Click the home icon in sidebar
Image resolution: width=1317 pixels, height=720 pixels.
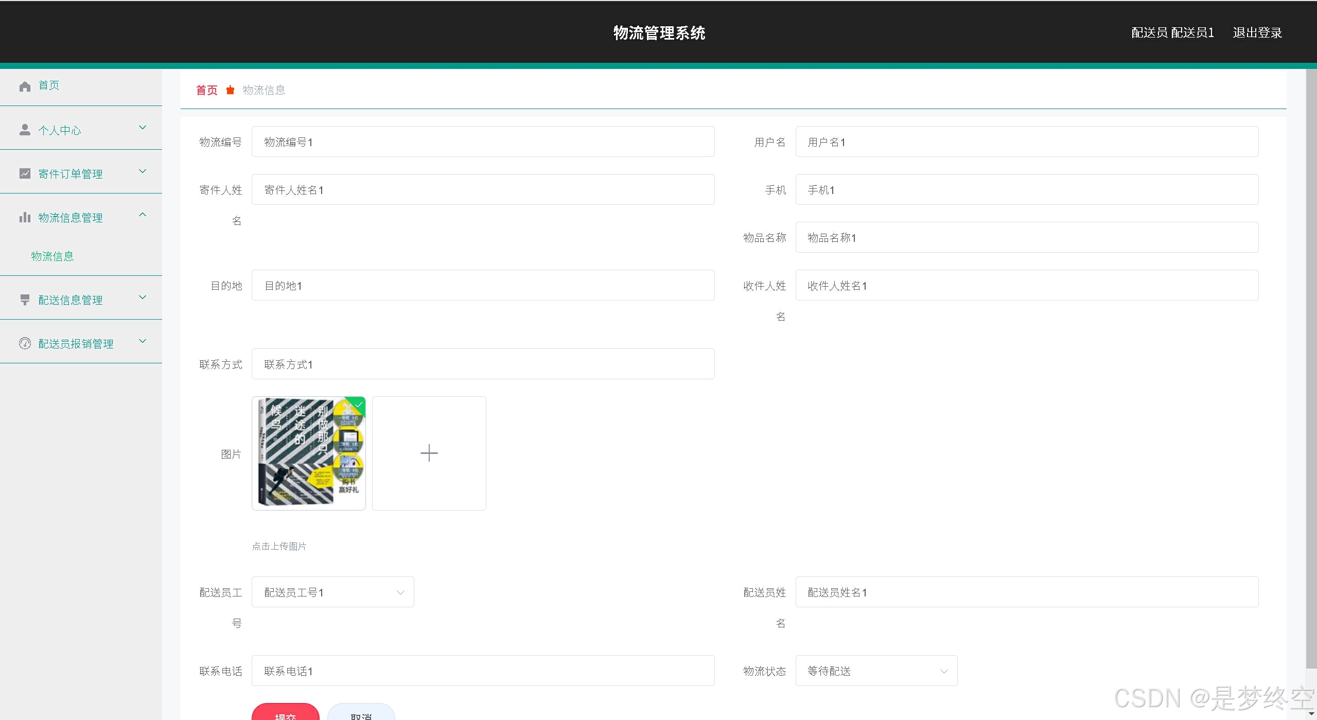tap(25, 86)
